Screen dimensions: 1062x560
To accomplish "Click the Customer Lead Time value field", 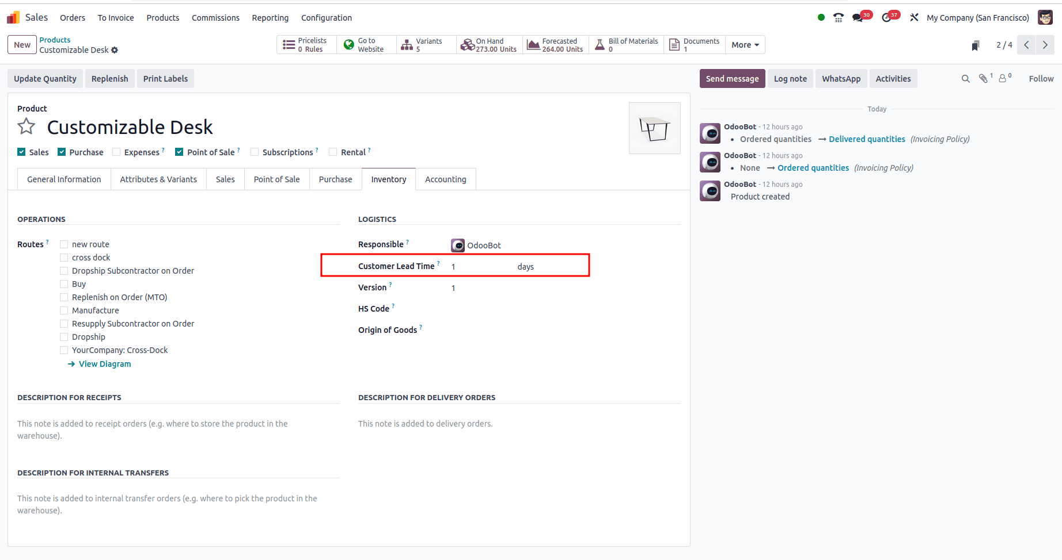I will pyautogui.click(x=482, y=267).
